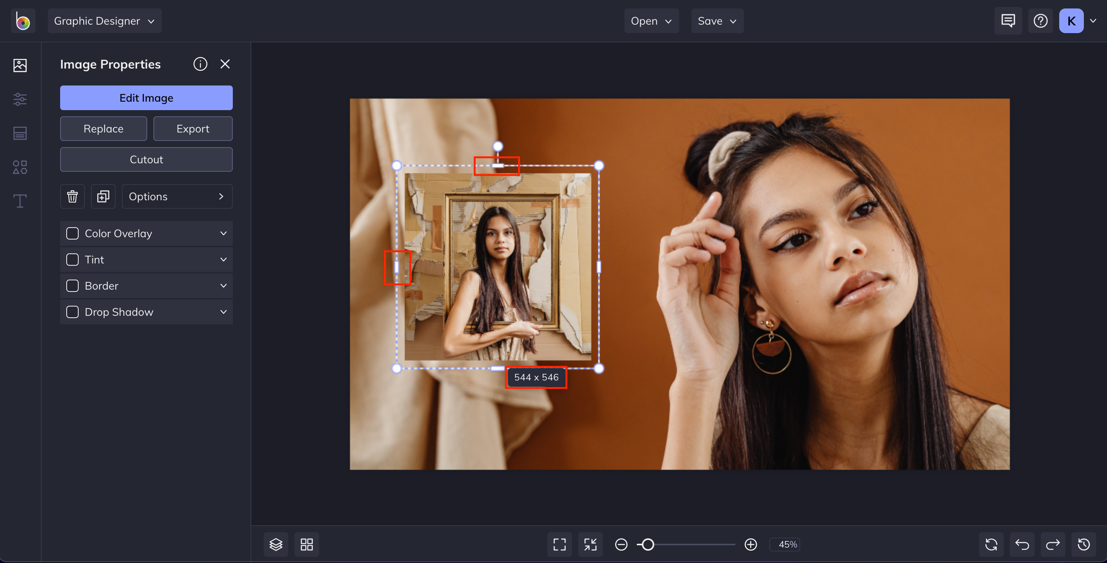Enable the Border checkbox

72,286
